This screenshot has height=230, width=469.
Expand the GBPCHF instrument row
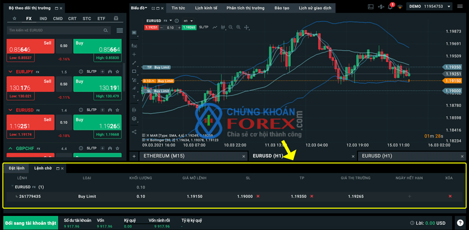coord(10,148)
